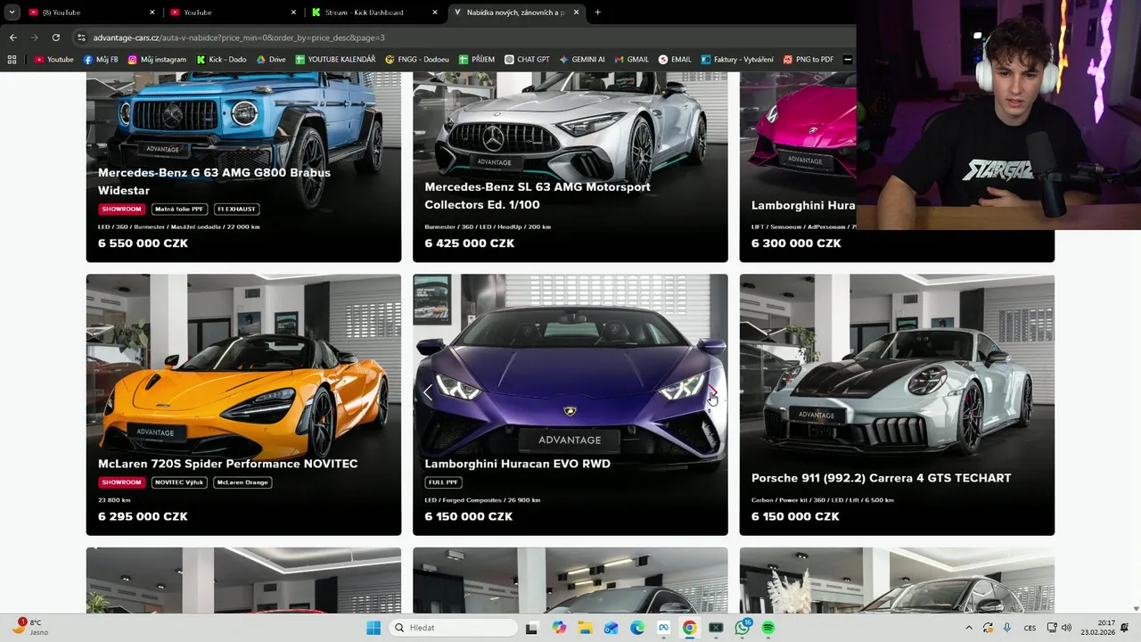Open the GEMINI AI bookmark
Viewport: 1141px width, 642px height.
click(x=582, y=60)
